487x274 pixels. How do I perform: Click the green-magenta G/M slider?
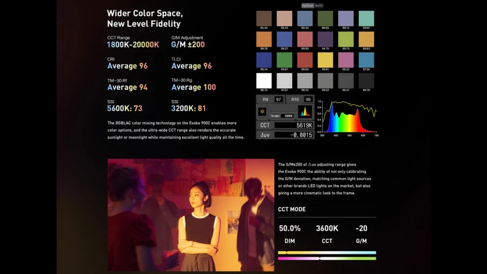tap(327, 258)
